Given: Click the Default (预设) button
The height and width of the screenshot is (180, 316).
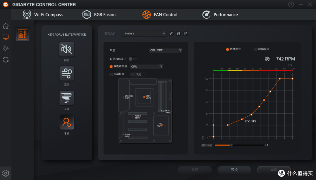Looking at the screenshot, I should [x=234, y=170].
